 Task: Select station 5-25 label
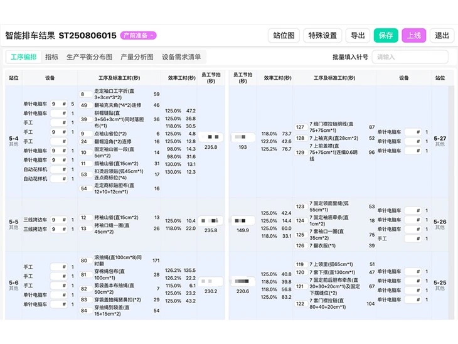[x=440, y=282]
